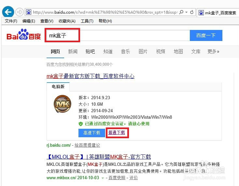Image resolution: width=239 pixels, height=186 pixels.
Task: Open mk盒子最新官方版下载_百度软件中心 result
Action: 91,76
